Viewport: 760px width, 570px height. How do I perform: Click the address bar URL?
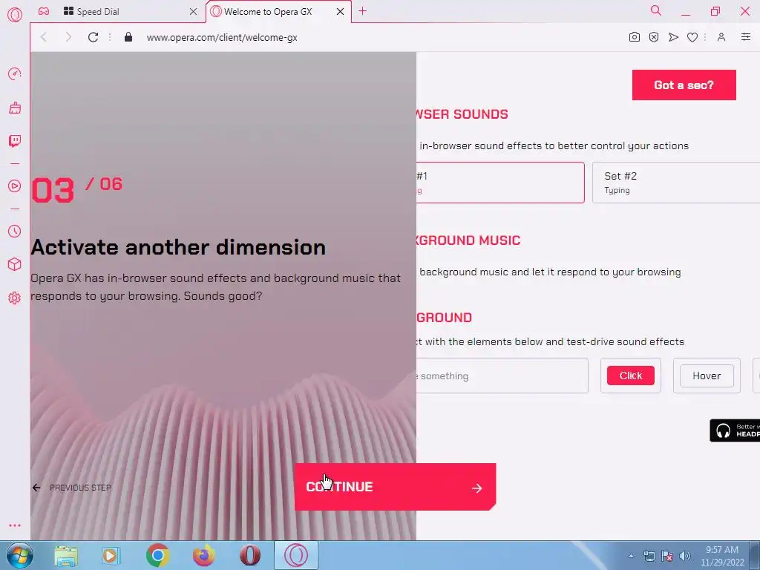[222, 37]
